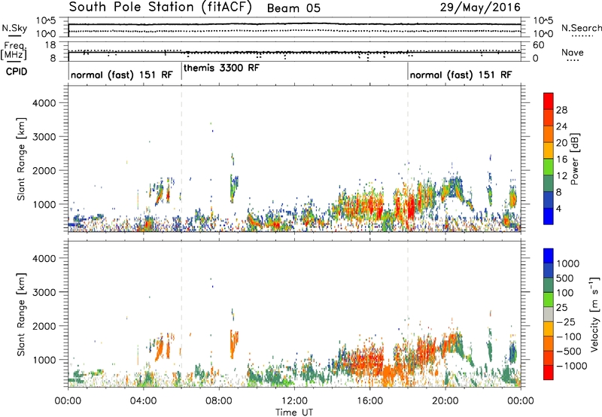The image size is (602, 417).
Task: Pick the yellow 16–20 dB power colorbar segment
Action: [x=549, y=151]
